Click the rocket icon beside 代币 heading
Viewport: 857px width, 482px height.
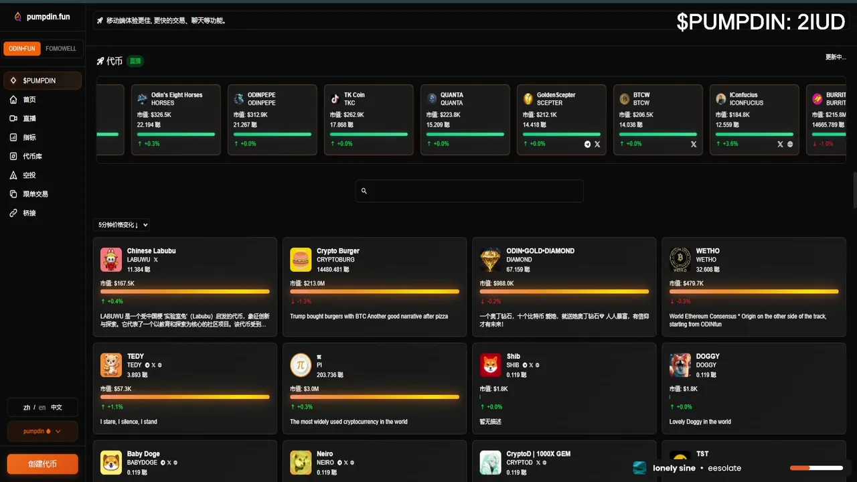point(100,61)
